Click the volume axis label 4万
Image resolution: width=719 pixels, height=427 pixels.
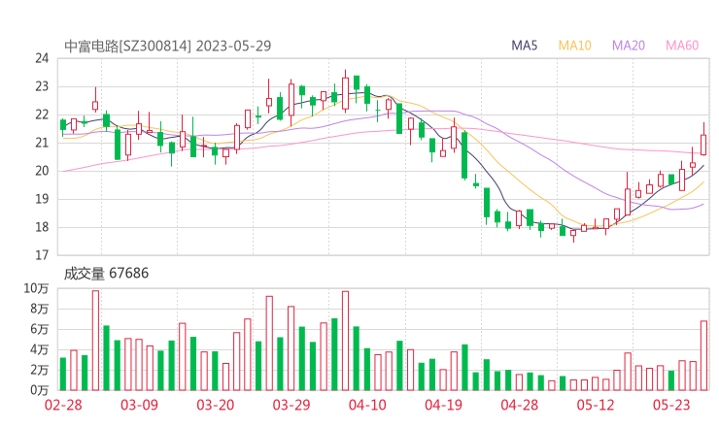40,350
